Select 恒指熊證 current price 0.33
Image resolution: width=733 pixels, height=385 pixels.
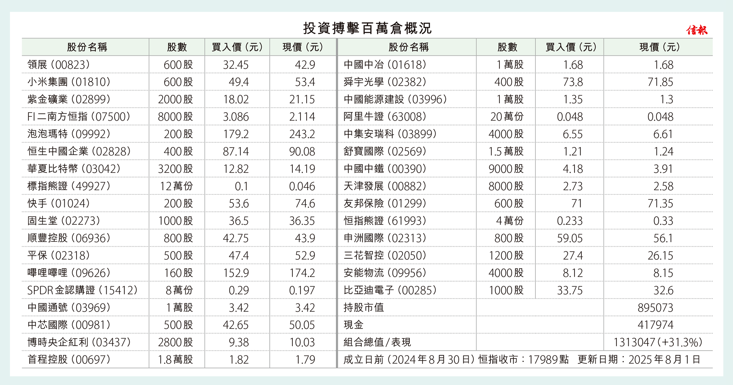point(663,221)
